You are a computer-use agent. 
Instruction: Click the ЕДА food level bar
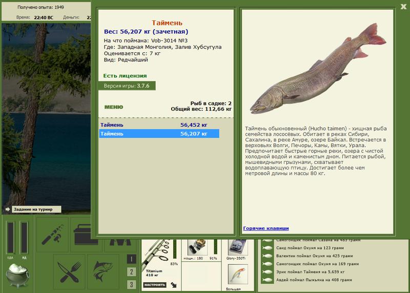pyautogui.click(x=10, y=238)
